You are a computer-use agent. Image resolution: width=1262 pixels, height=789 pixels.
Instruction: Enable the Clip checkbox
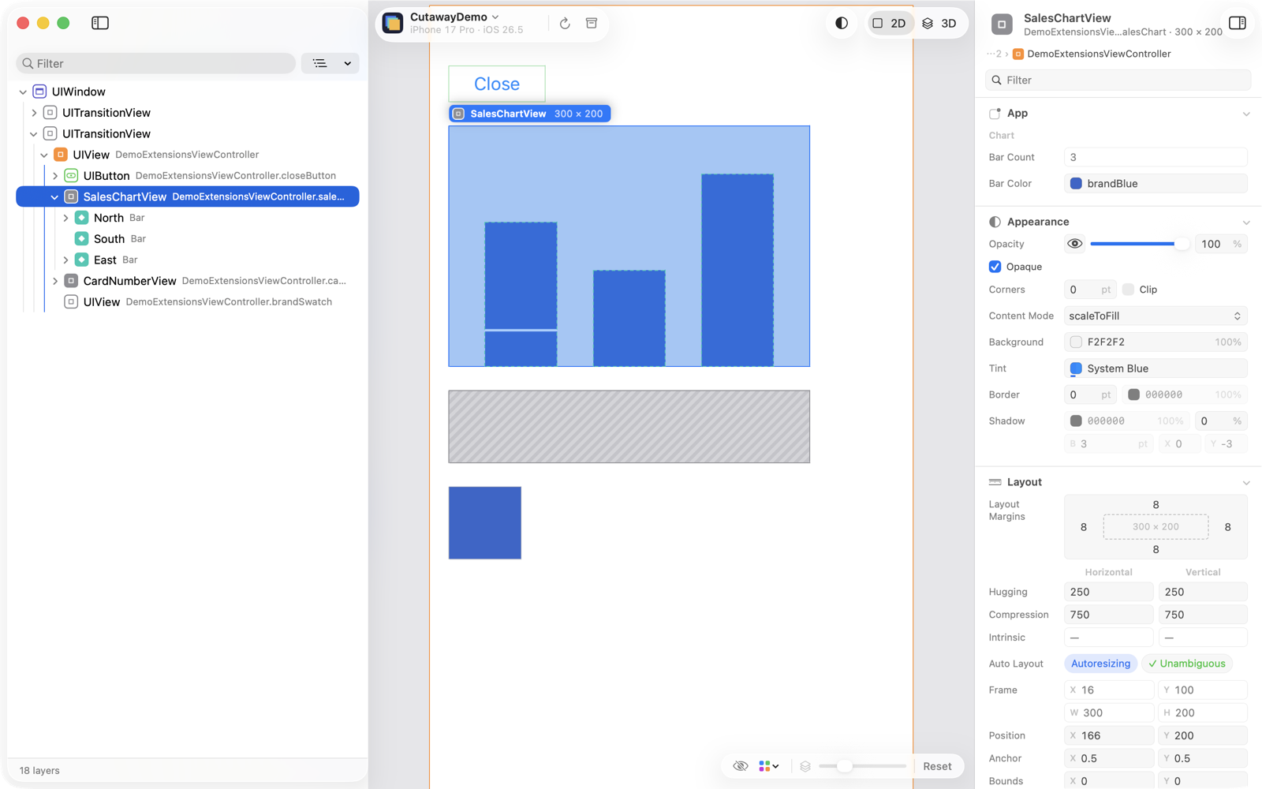point(1128,290)
